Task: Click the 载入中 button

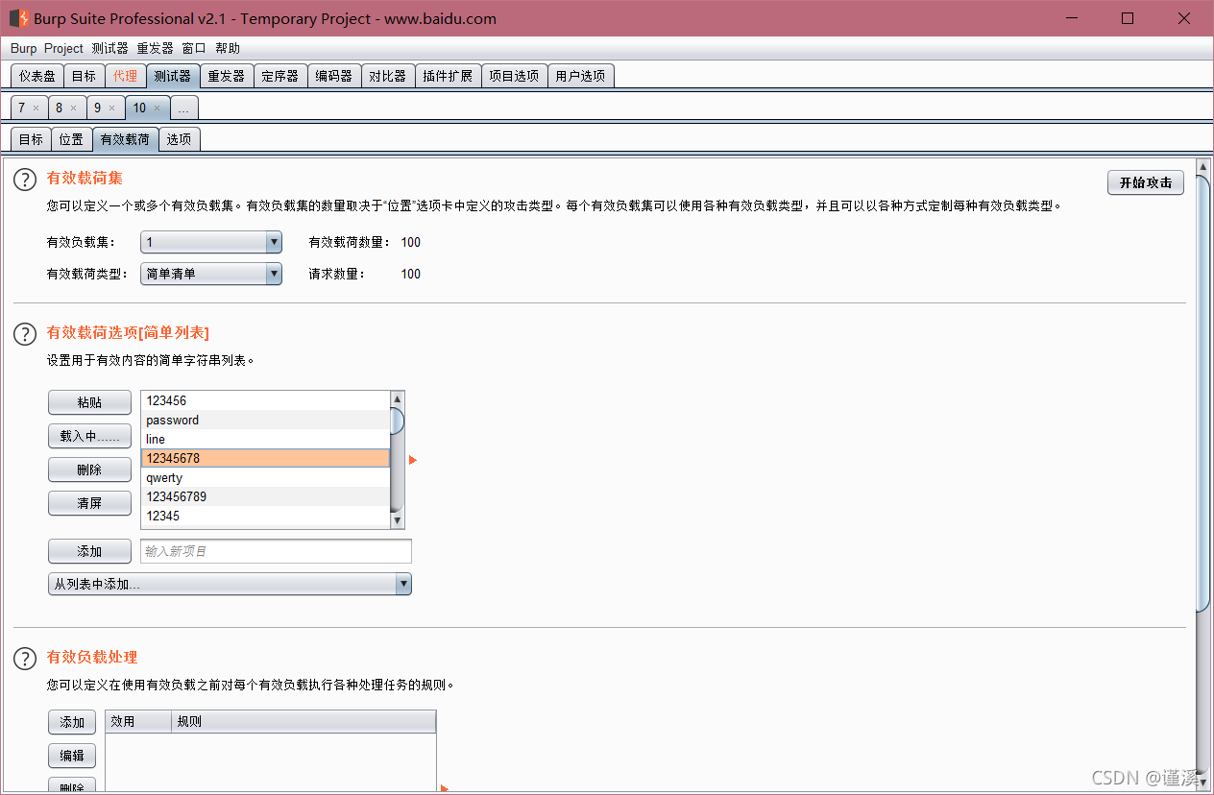Action: coord(89,436)
